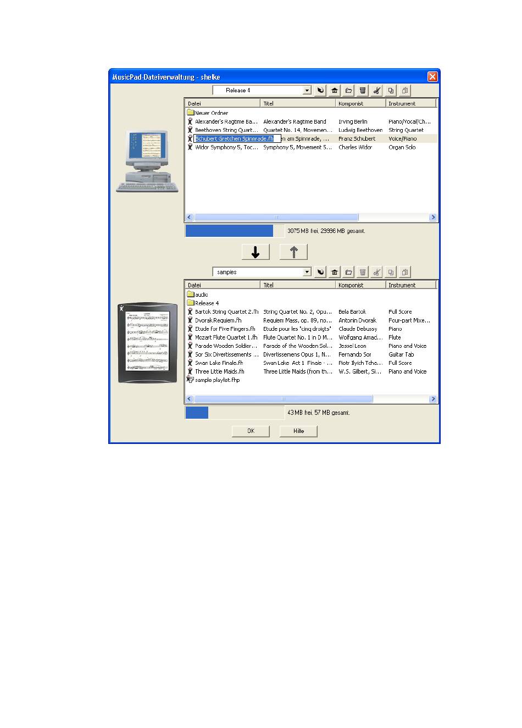Click the computer image thumbnail

pyautogui.click(x=147, y=161)
